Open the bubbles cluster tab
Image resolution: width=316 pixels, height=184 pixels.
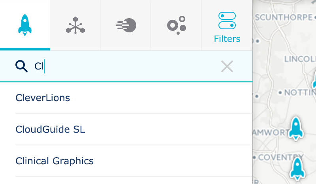pyautogui.click(x=176, y=25)
